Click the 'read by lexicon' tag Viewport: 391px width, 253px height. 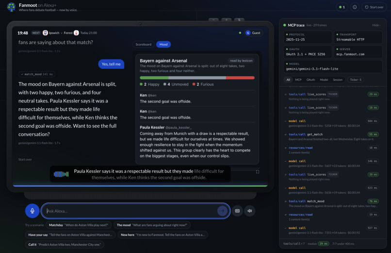241,61
